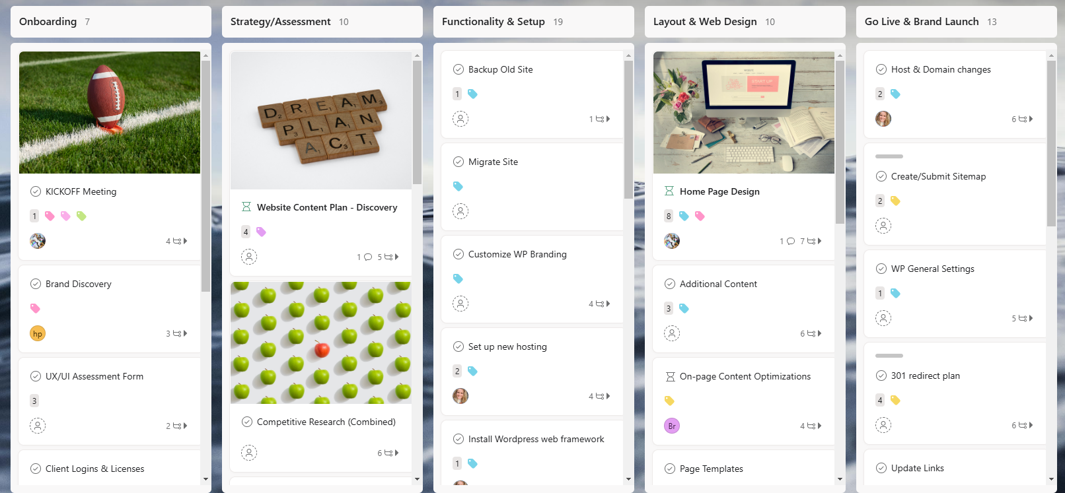Click unassigned avatar on 301 redirect plan
Image resolution: width=1065 pixels, height=493 pixels.
(x=883, y=425)
